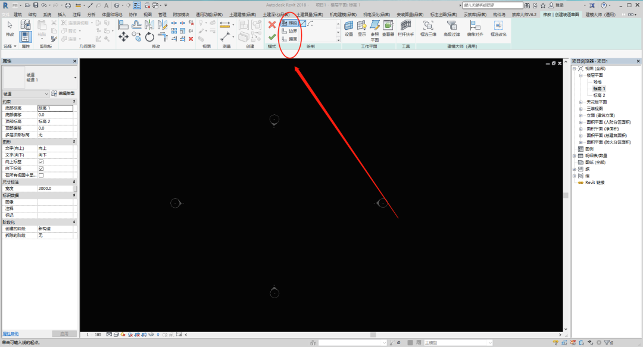
Task: Open the 建筑 ribbon tab
Action: pyautogui.click(x=18, y=14)
